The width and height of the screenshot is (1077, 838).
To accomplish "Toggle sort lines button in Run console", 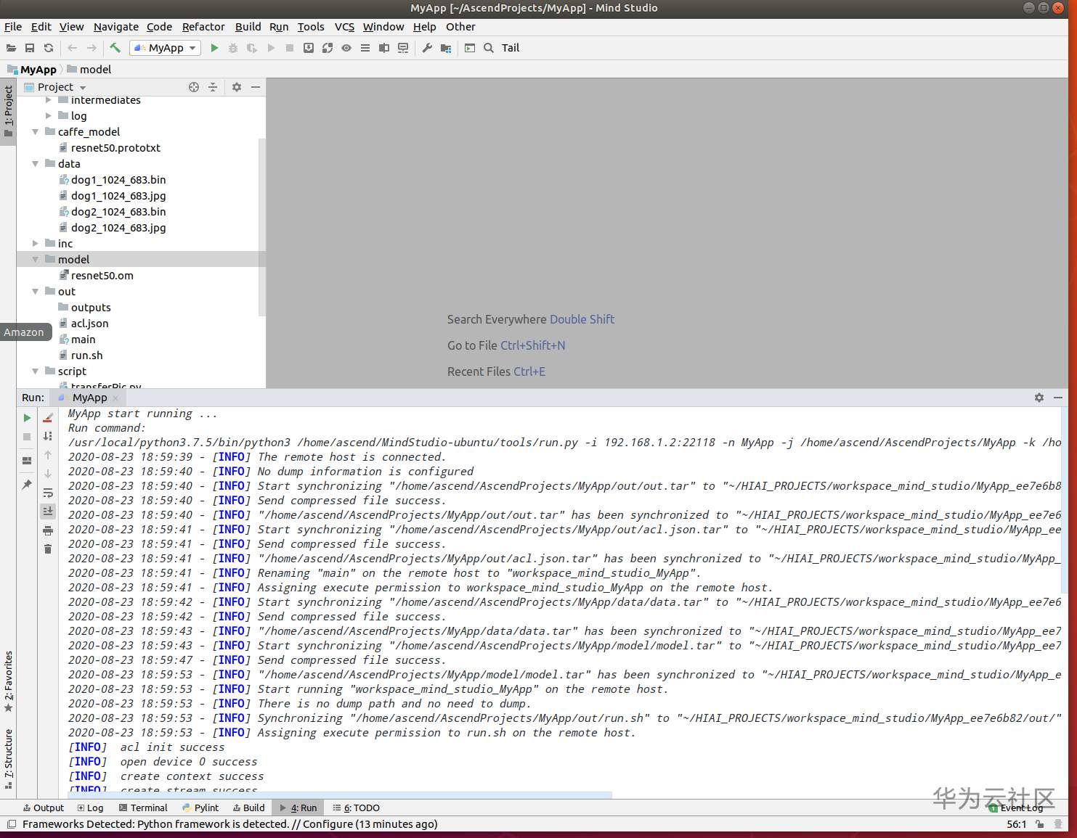I will (x=48, y=436).
